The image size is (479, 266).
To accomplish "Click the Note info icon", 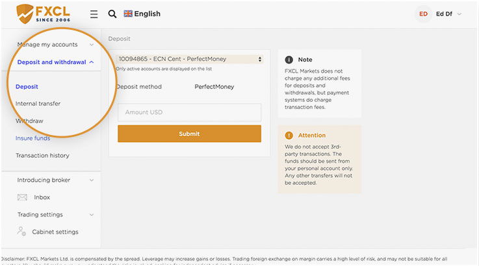I will (x=289, y=60).
